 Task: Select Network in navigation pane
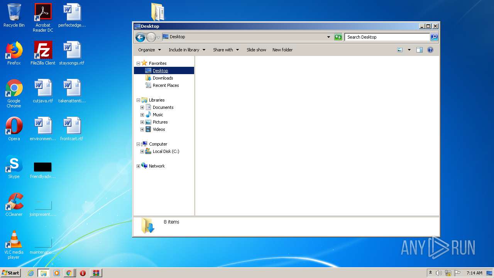coord(157,166)
